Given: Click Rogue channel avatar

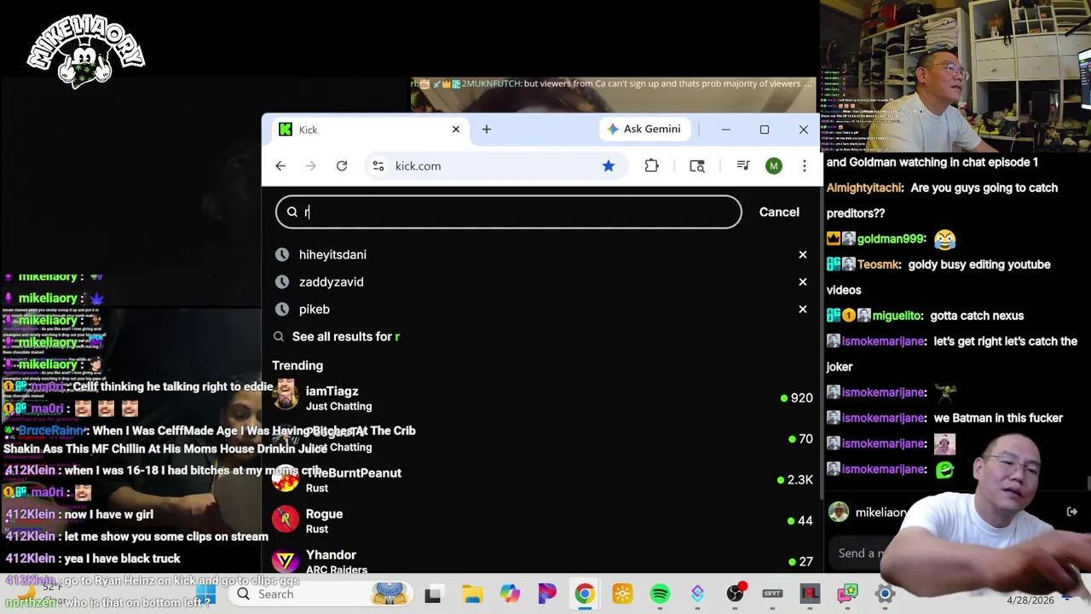Looking at the screenshot, I should 286,518.
